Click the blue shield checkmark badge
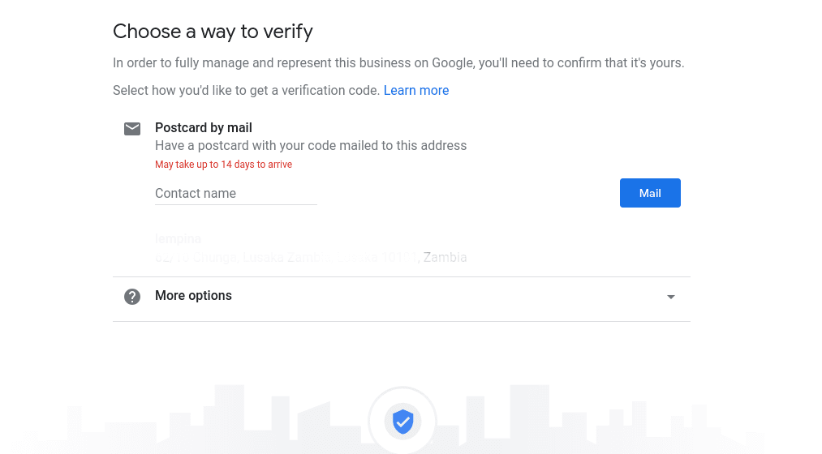Viewport: 822px width, 454px height. [402, 422]
